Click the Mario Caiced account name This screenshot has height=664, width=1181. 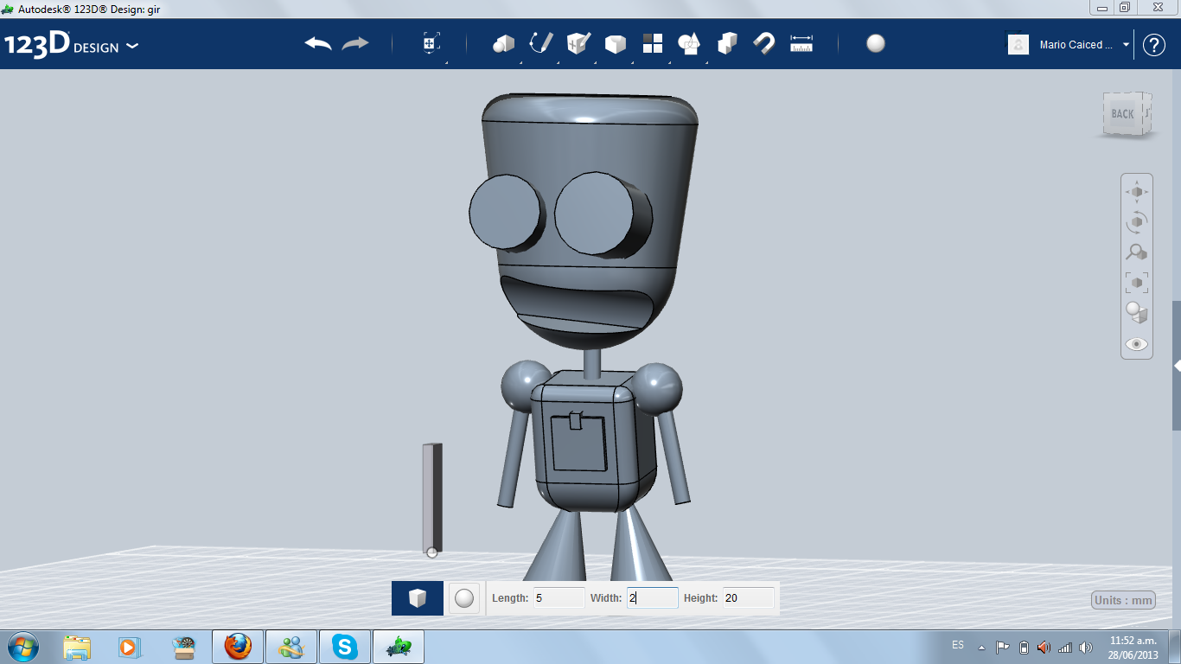coord(1076,45)
